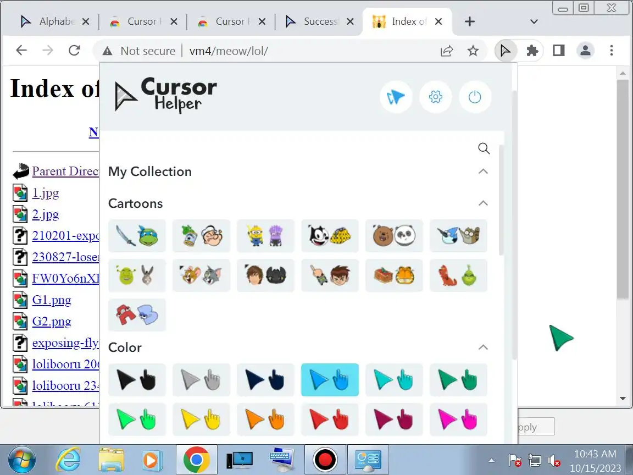Switch to the second Cursor tab
The image size is (633, 475).
(231, 21)
